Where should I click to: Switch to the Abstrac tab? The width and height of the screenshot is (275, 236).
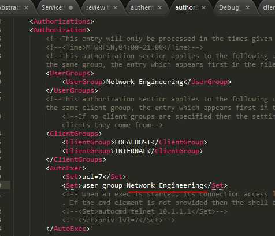coord(10,7)
